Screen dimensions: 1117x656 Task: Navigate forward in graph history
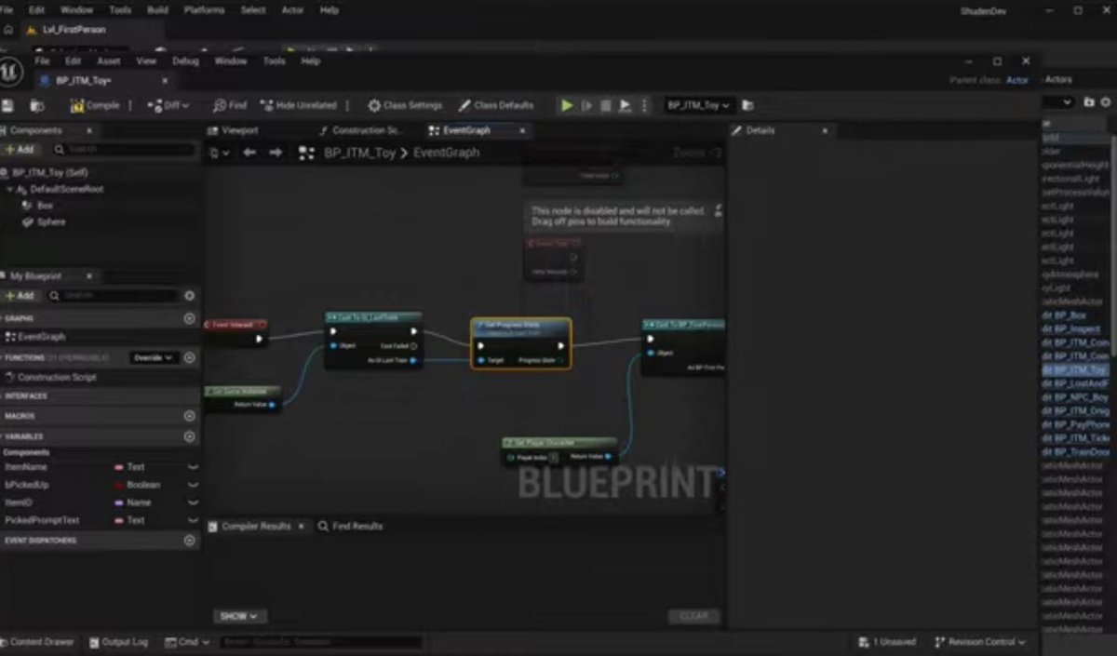(276, 153)
